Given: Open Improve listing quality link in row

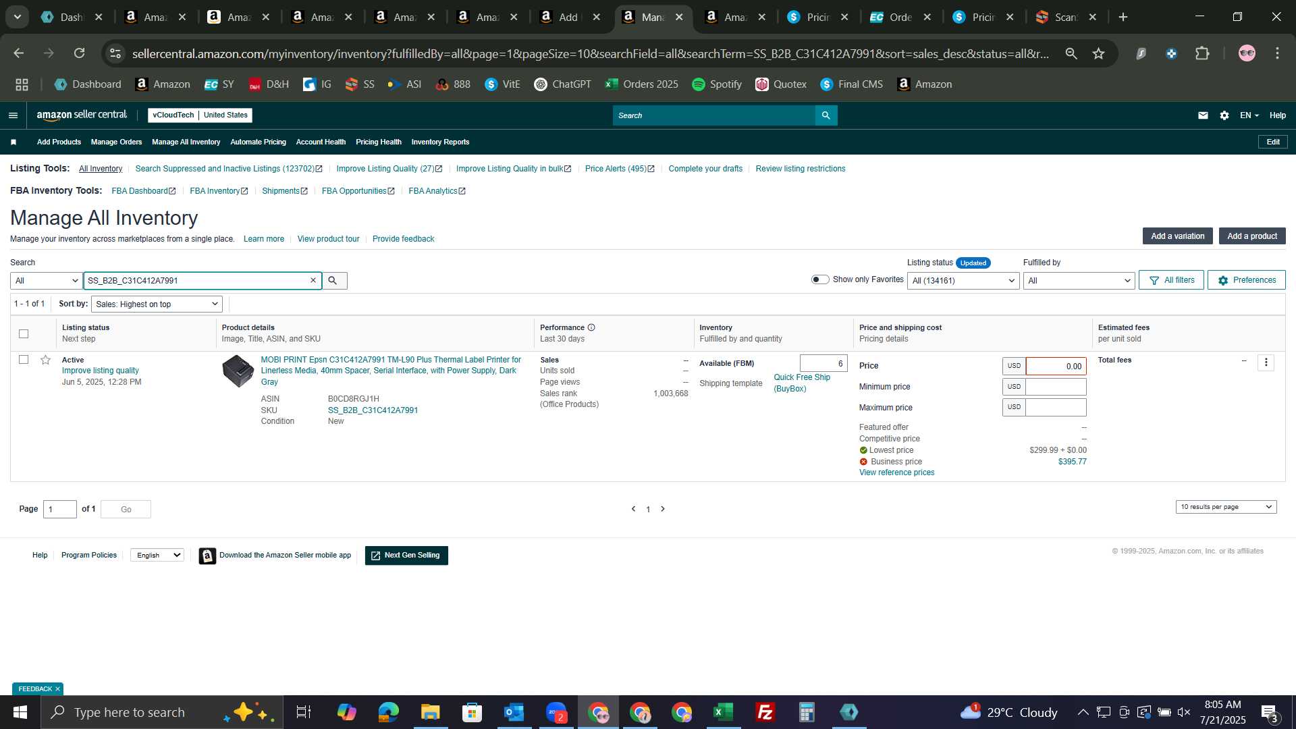Looking at the screenshot, I should (100, 371).
